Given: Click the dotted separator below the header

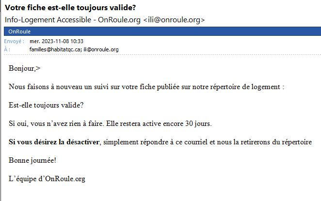Looking at the screenshot, I should [162, 55].
